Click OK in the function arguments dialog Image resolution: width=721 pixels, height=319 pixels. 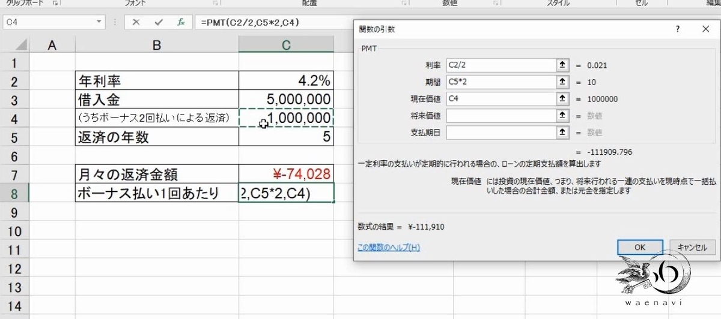640,247
